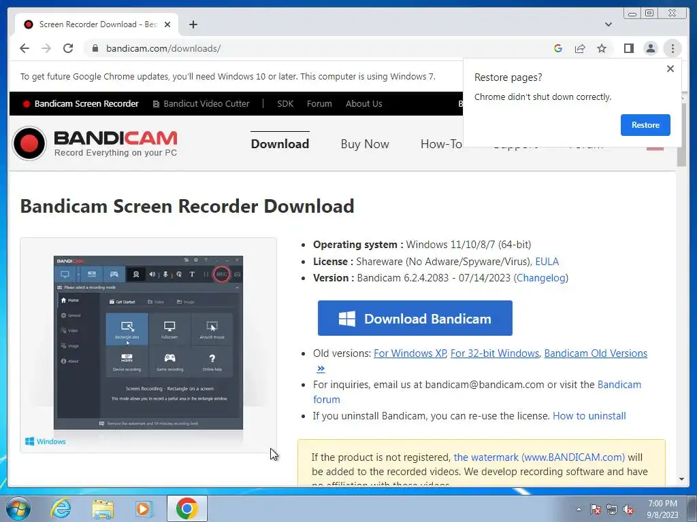Screen dimensions: 697x522
Task: Reload the Bandicam downloads page
Action: coord(68,48)
